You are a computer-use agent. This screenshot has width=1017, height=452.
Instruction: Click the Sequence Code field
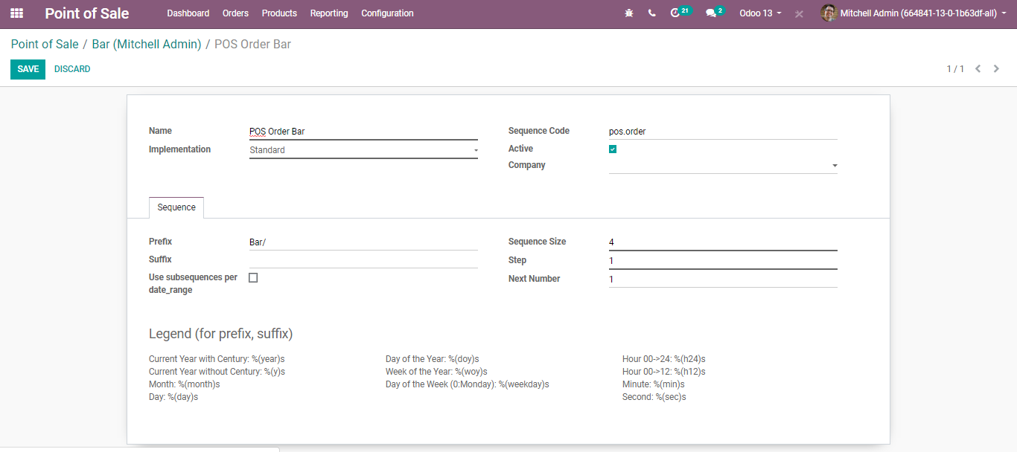[x=723, y=132]
